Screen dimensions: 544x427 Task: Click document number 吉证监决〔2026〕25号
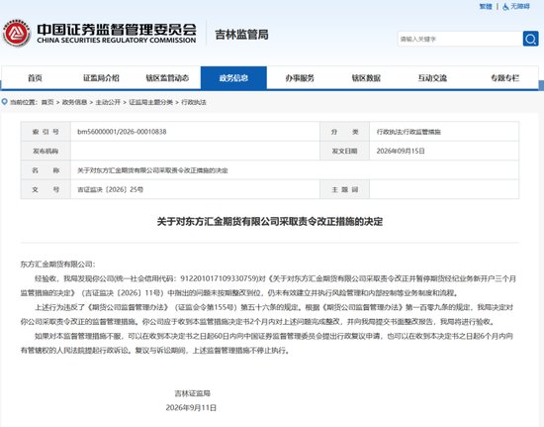coord(111,189)
